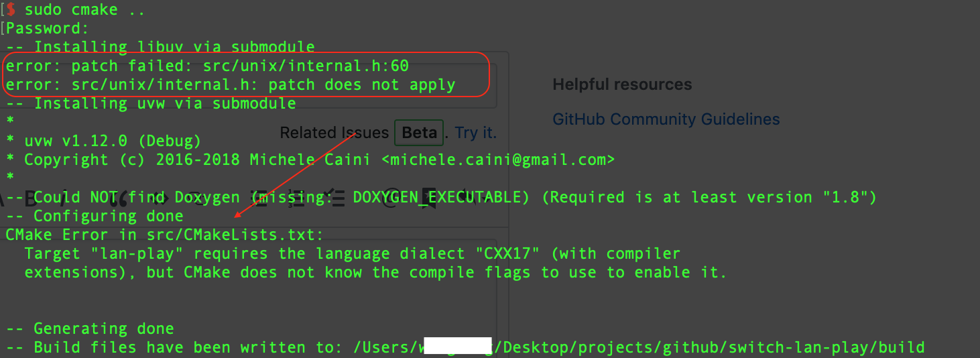Viewport: 980px width, 358px height.
Task: Select the 'Could NOT find Doxygen' line
Action: 441,198
